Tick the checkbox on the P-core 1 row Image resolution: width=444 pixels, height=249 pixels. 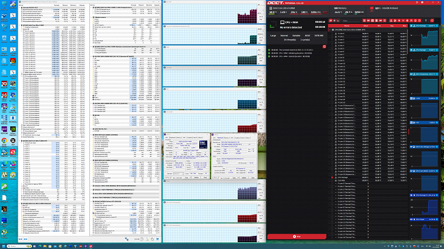332,36
